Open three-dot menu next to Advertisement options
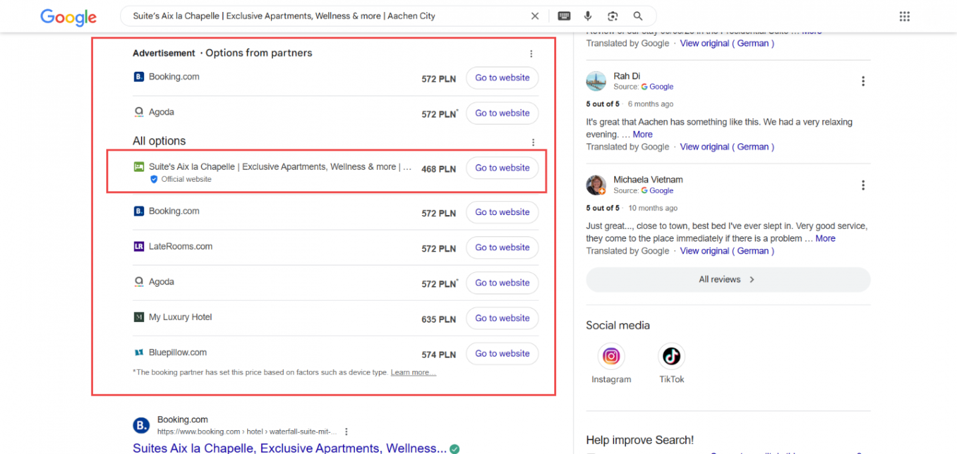957x454 pixels. tap(531, 54)
